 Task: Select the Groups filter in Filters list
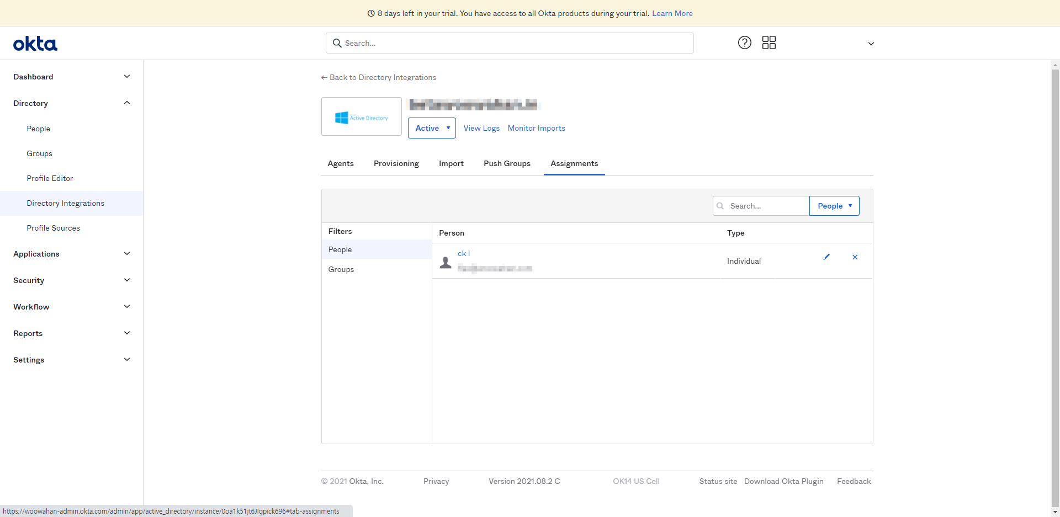(x=377, y=269)
